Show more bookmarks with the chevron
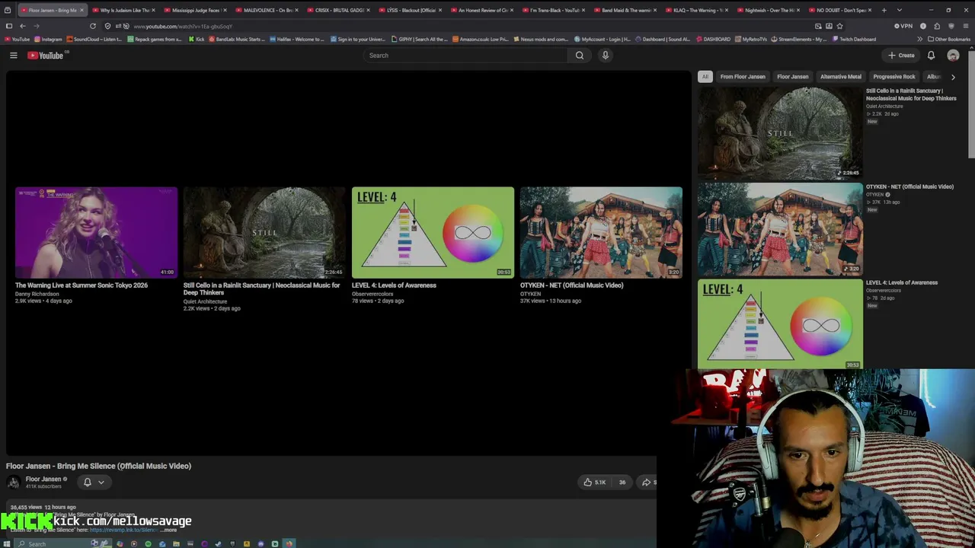The width and height of the screenshot is (975, 548). [x=919, y=39]
